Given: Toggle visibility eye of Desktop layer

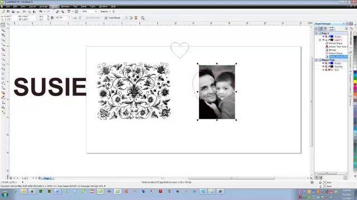Looking at the screenshot, I should pyautogui.click(x=324, y=67).
